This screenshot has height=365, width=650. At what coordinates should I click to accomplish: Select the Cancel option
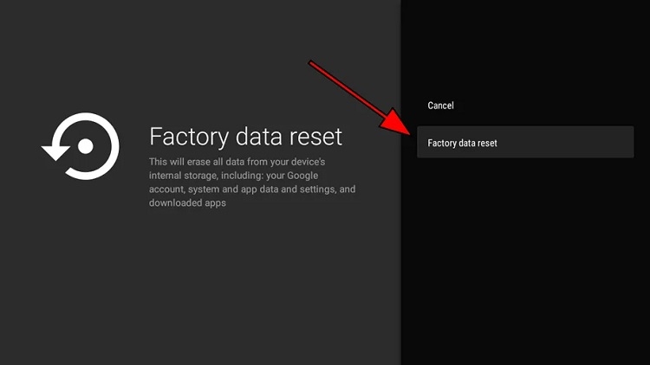pyautogui.click(x=440, y=106)
